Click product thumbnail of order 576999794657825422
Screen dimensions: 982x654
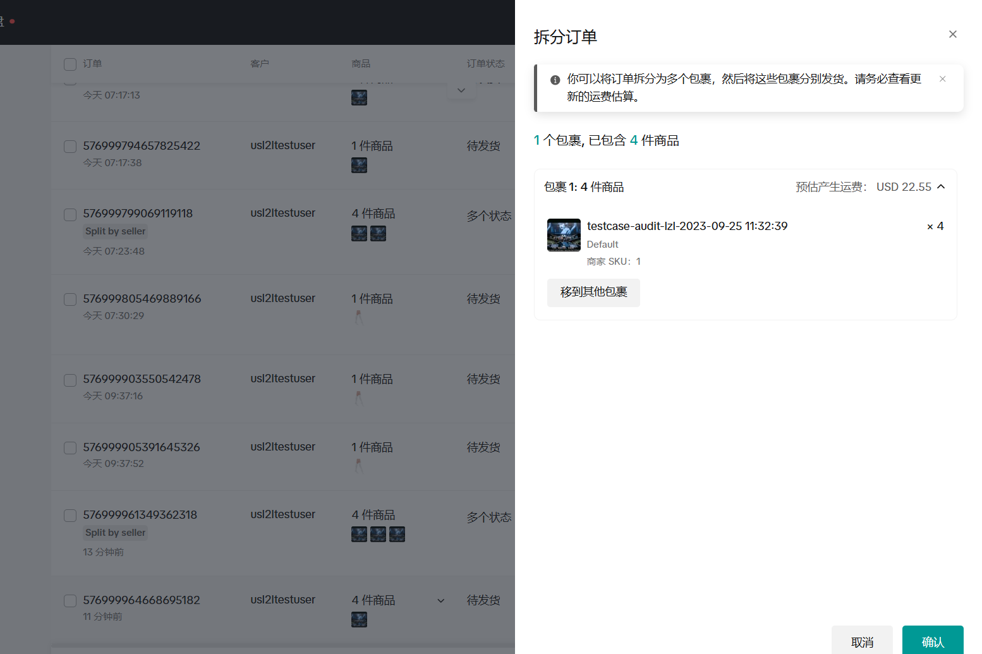[x=359, y=166]
